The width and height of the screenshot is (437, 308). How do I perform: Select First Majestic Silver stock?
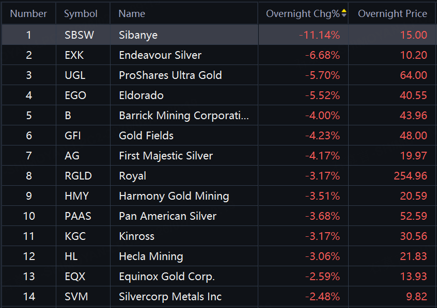pos(165,156)
